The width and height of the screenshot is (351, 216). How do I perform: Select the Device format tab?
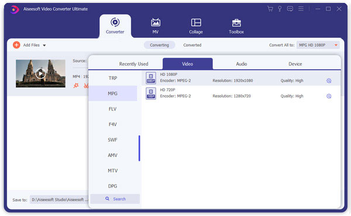tap(295, 64)
